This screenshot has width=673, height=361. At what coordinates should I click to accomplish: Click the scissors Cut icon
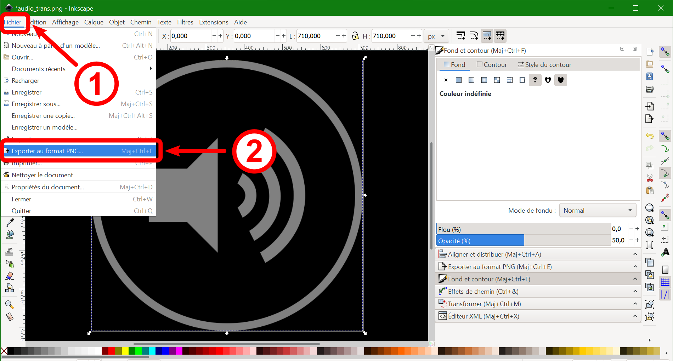pos(650,178)
